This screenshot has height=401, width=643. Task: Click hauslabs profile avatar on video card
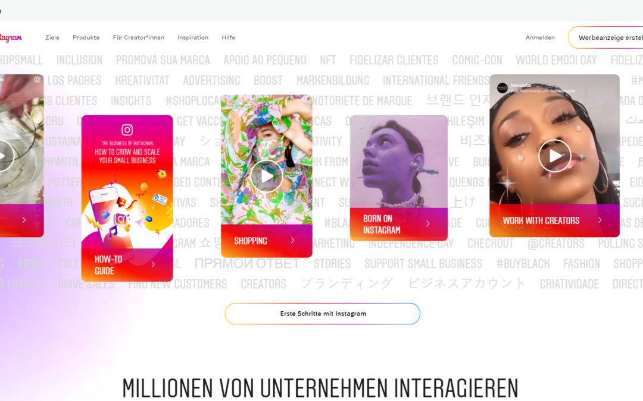(x=502, y=87)
